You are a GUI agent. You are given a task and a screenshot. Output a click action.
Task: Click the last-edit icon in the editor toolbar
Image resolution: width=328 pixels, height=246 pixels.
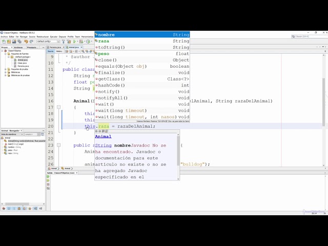tap(67, 51)
